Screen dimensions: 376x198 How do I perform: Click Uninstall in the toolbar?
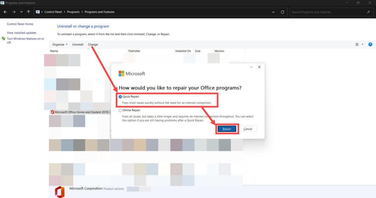click(x=78, y=44)
